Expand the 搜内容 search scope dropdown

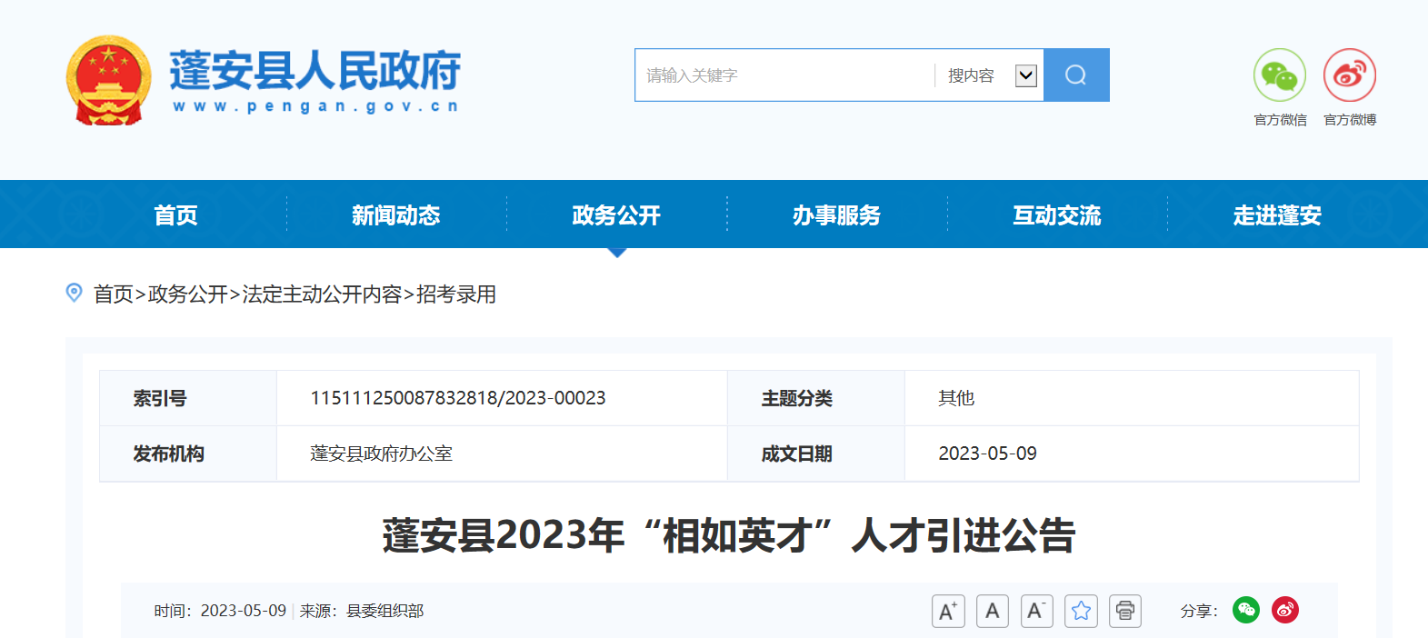point(1025,75)
